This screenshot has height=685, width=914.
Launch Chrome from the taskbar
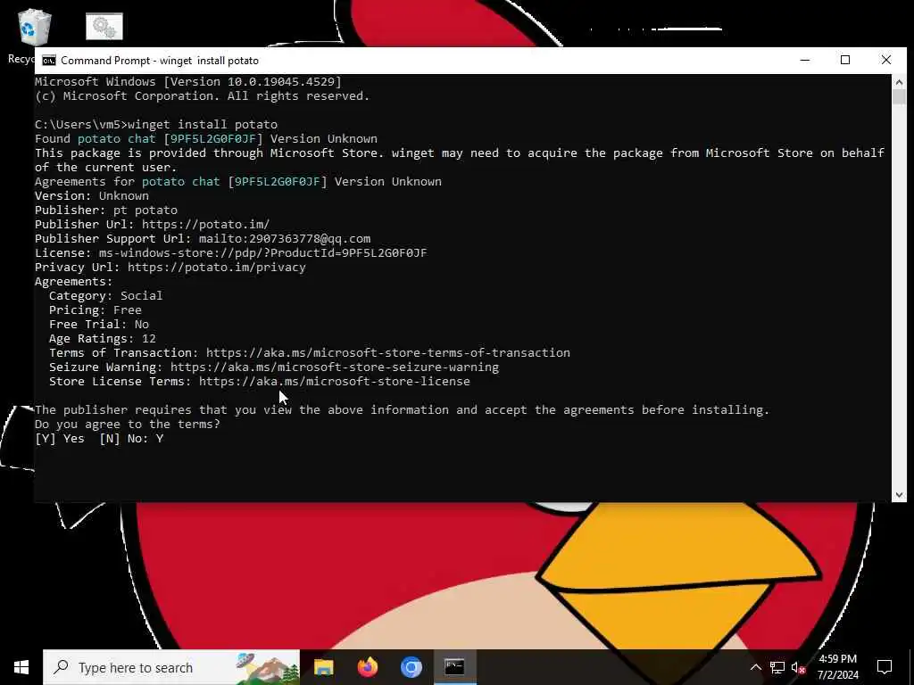411,667
